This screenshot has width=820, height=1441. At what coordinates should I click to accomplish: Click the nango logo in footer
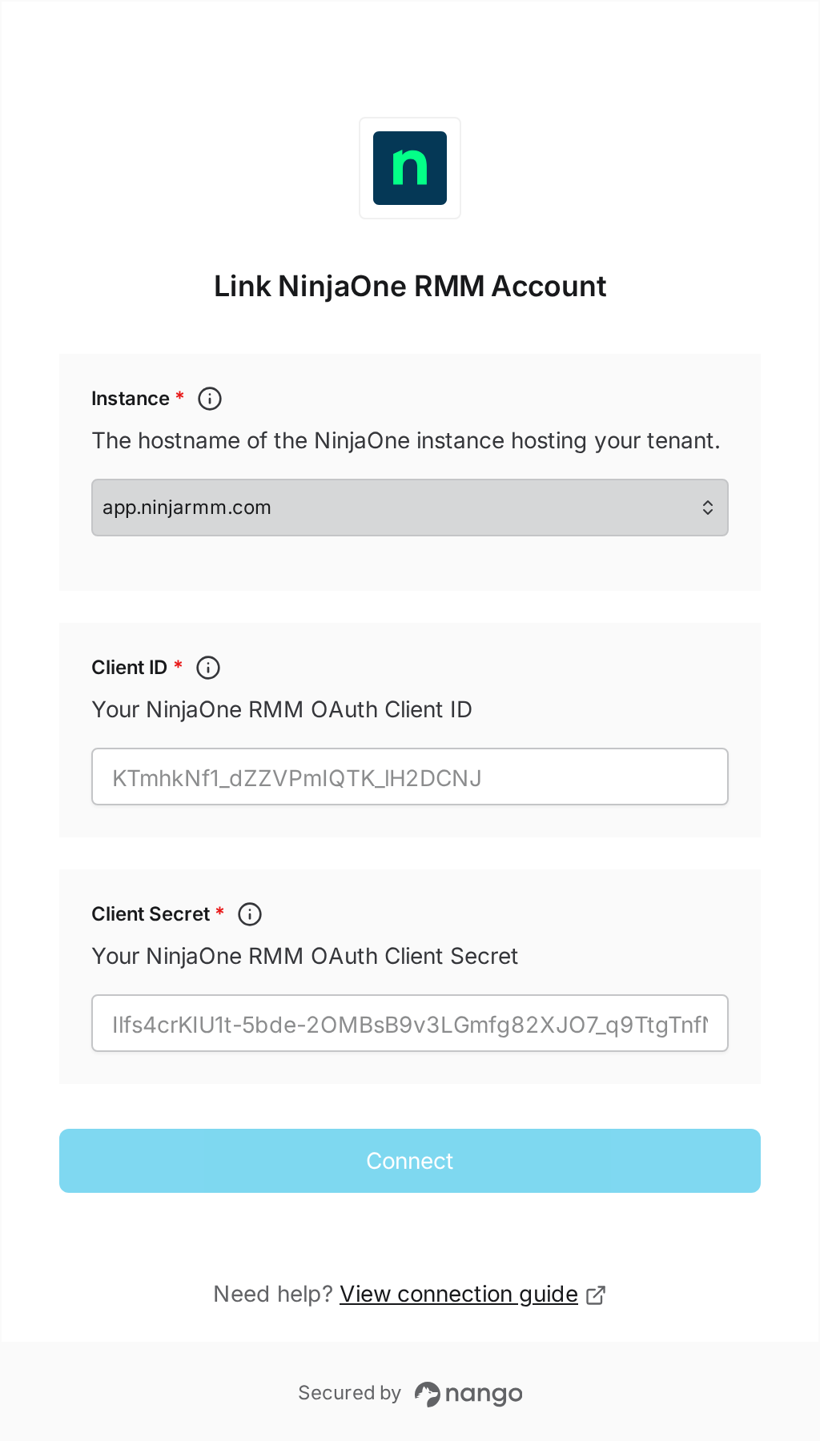tap(468, 1394)
